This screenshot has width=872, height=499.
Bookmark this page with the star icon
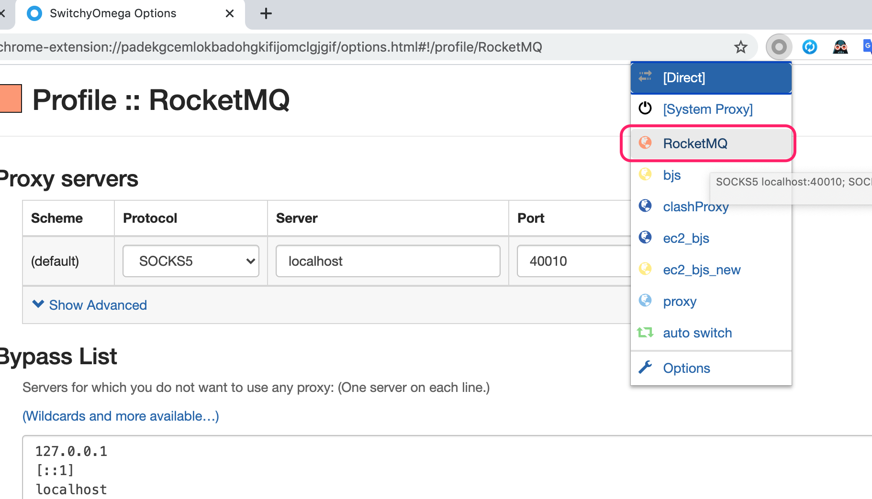tap(740, 47)
